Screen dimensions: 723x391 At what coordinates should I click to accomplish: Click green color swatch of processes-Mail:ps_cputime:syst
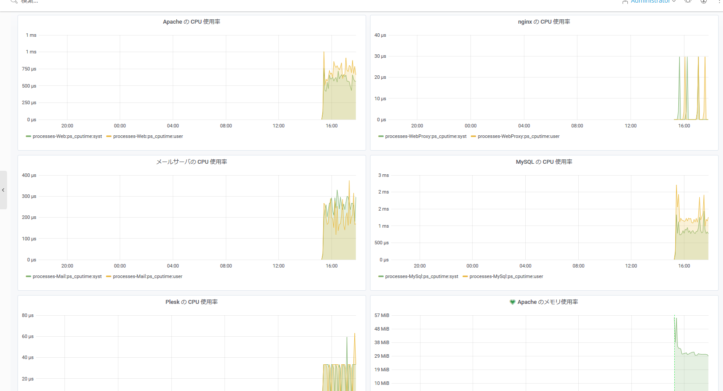[28, 277]
